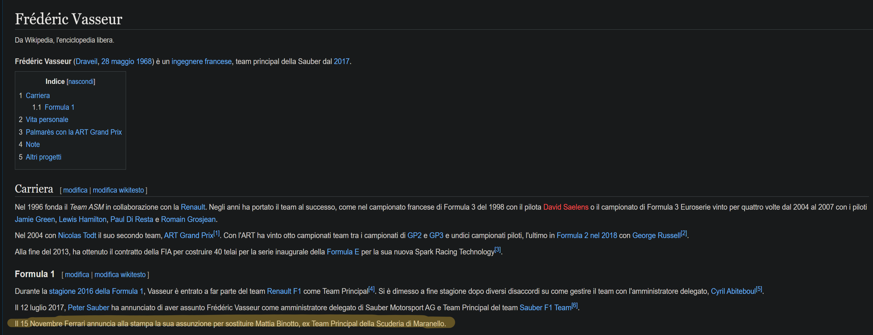Screen dimensions: 873x335
Task: Open the ART Grand Prix link in paragraph
Action: (189, 235)
